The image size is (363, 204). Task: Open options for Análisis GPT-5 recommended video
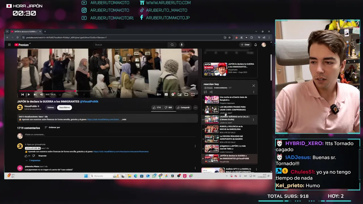pyautogui.click(x=256, y=169)
